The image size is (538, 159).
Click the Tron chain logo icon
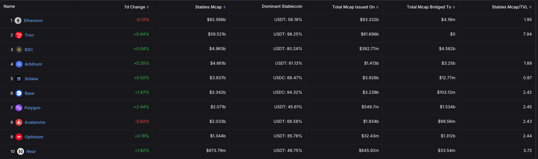pyautogui.click(x=19, y=35)
